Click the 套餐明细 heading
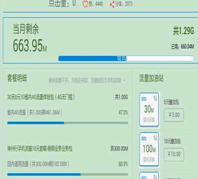 [17, 78]
